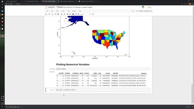Click the STATEFP column header
The height and width of the screenshot is (109, 194).
pos(61,73)
